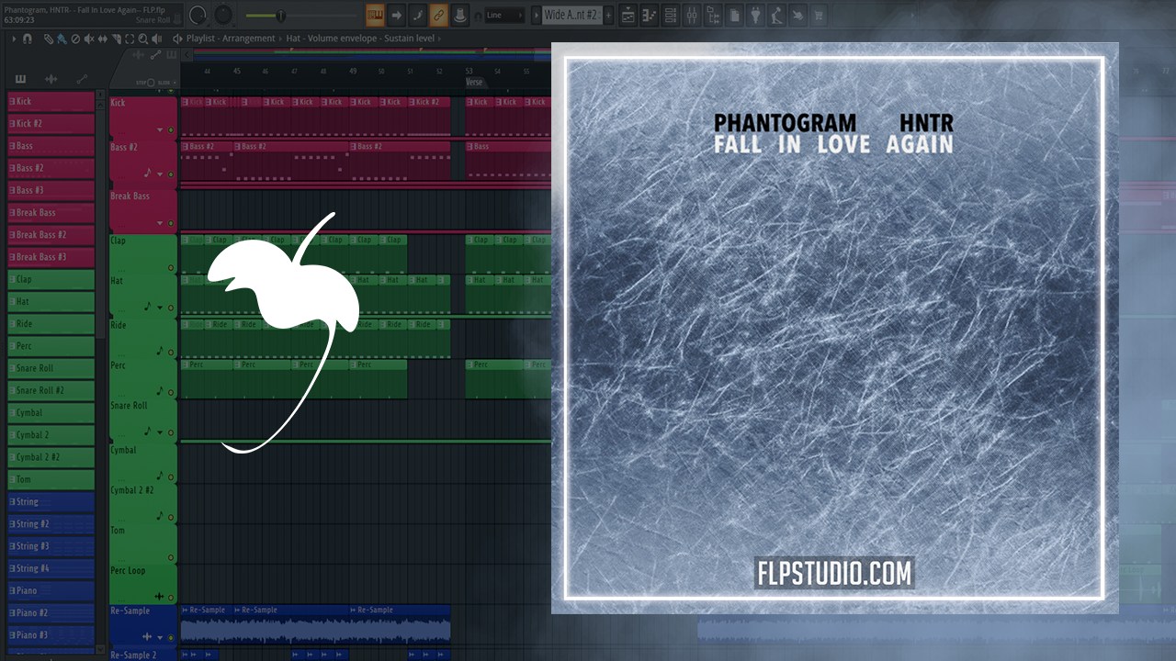Screen dimensions: 1176x661
Task: Select the zoom magnifier tool
Action: pos(143,39)
